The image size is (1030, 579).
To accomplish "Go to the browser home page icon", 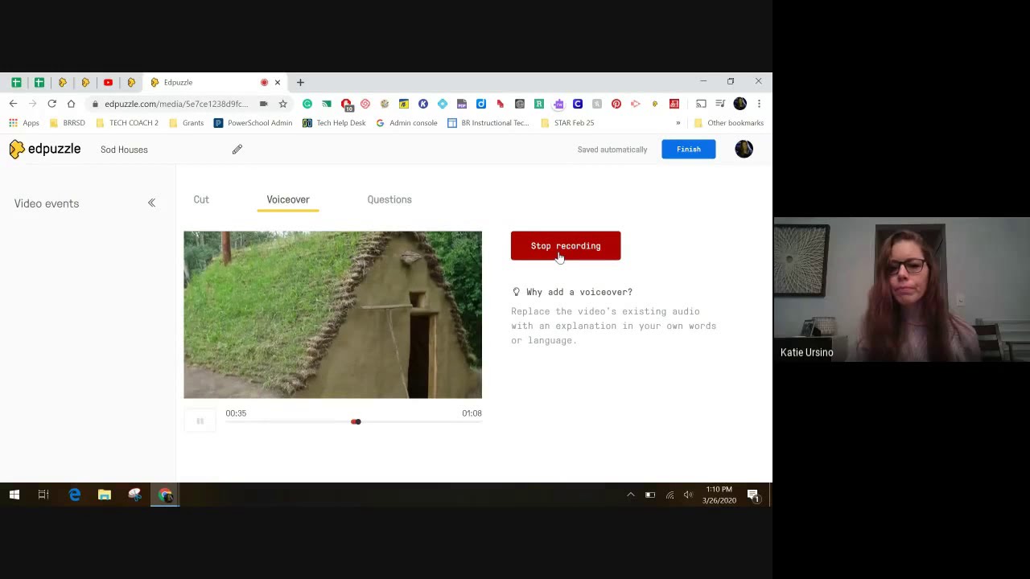I will coord(71,104).
